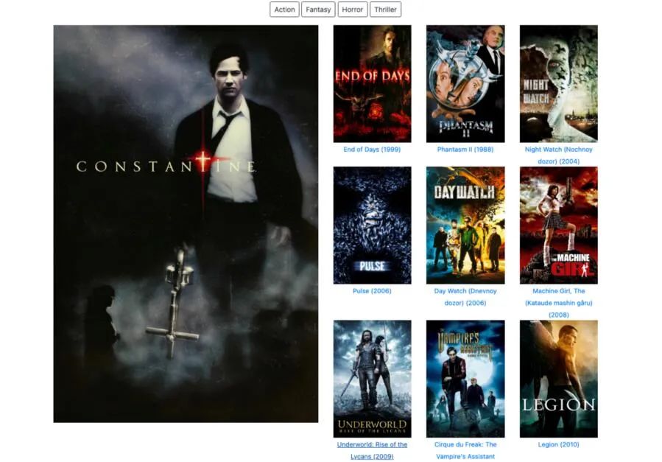Filter by the Action genre button
This screenshot has height=462, width=662.
(284, 10)
